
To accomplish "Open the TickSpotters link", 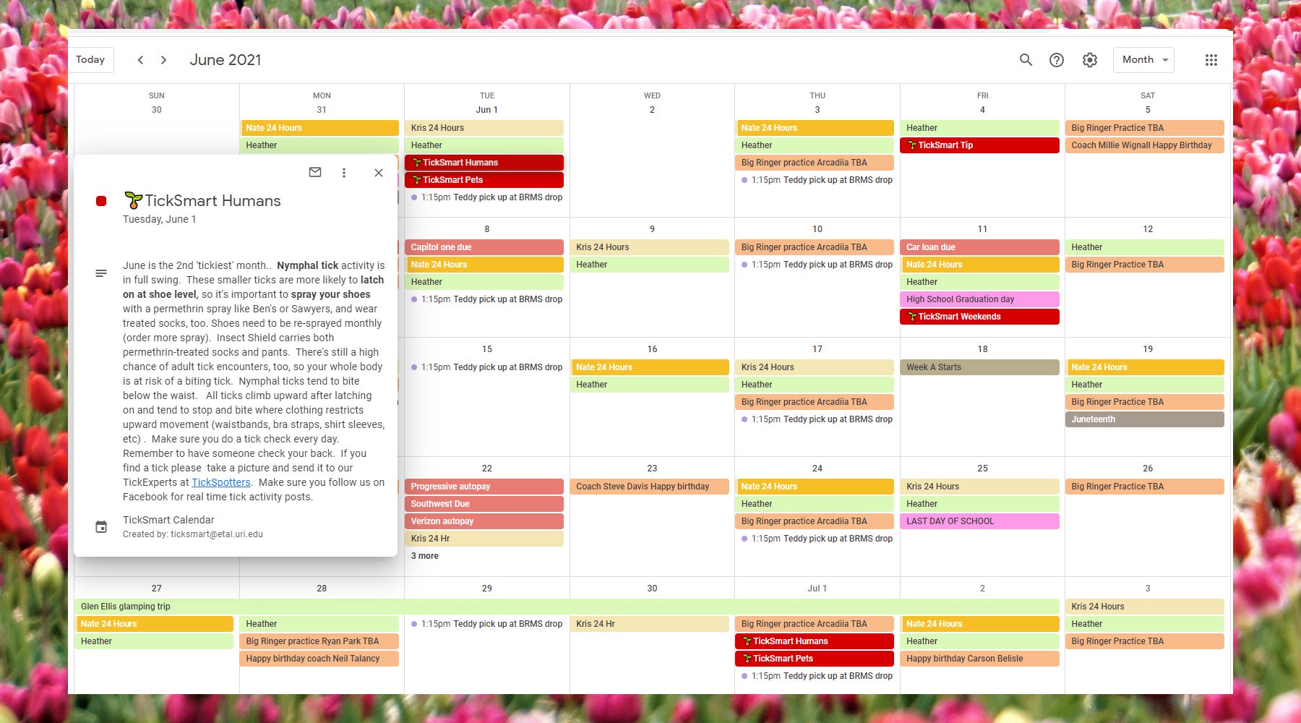I will [x=220, y=482].
